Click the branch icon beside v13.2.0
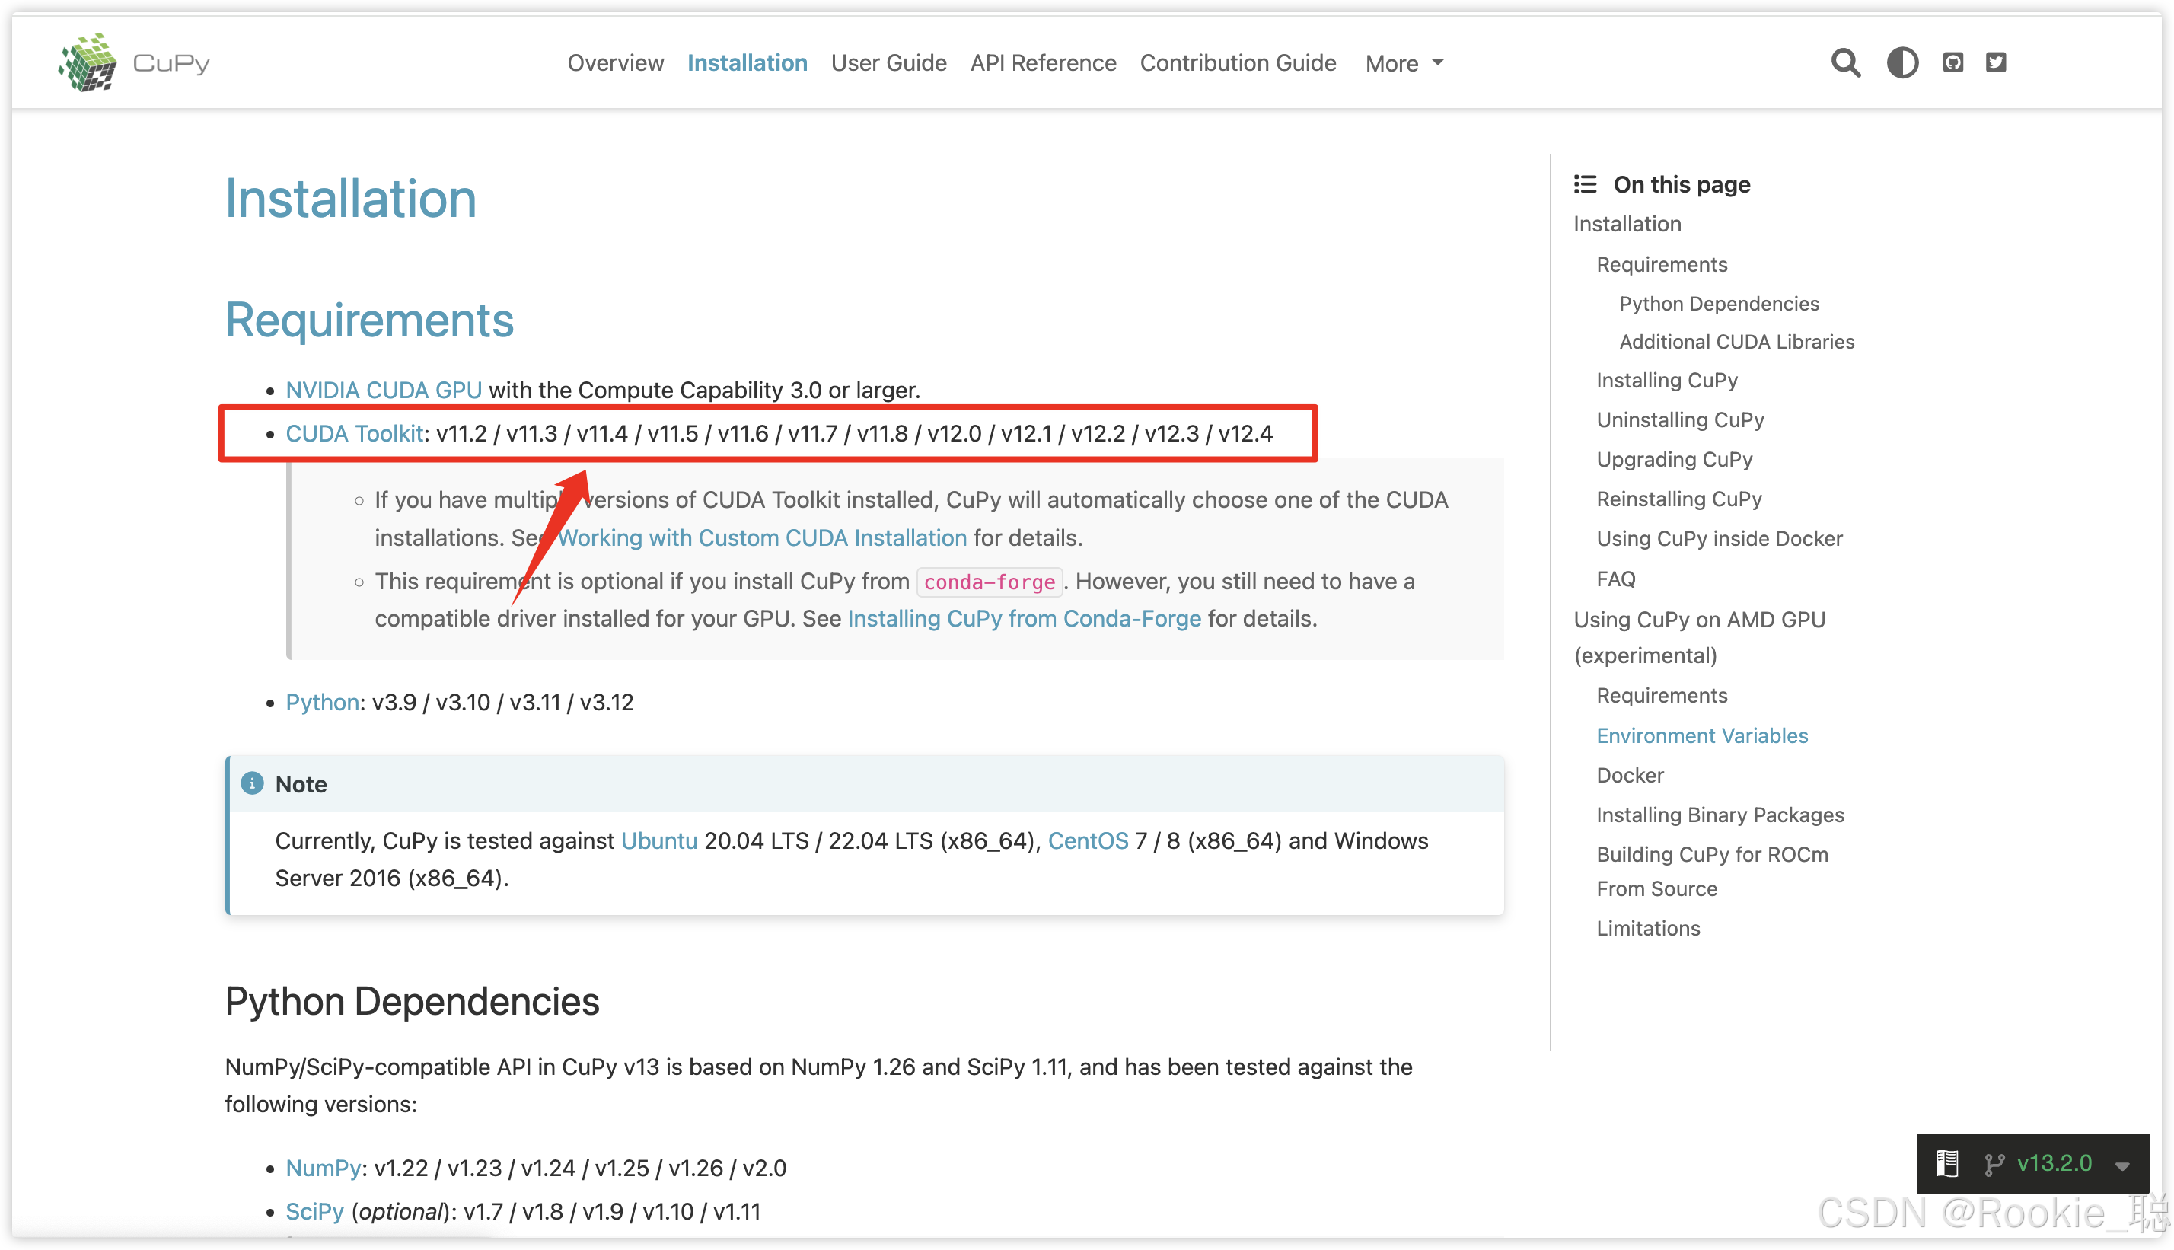2174x1250 pixels. click(x=1994, y=1164)
